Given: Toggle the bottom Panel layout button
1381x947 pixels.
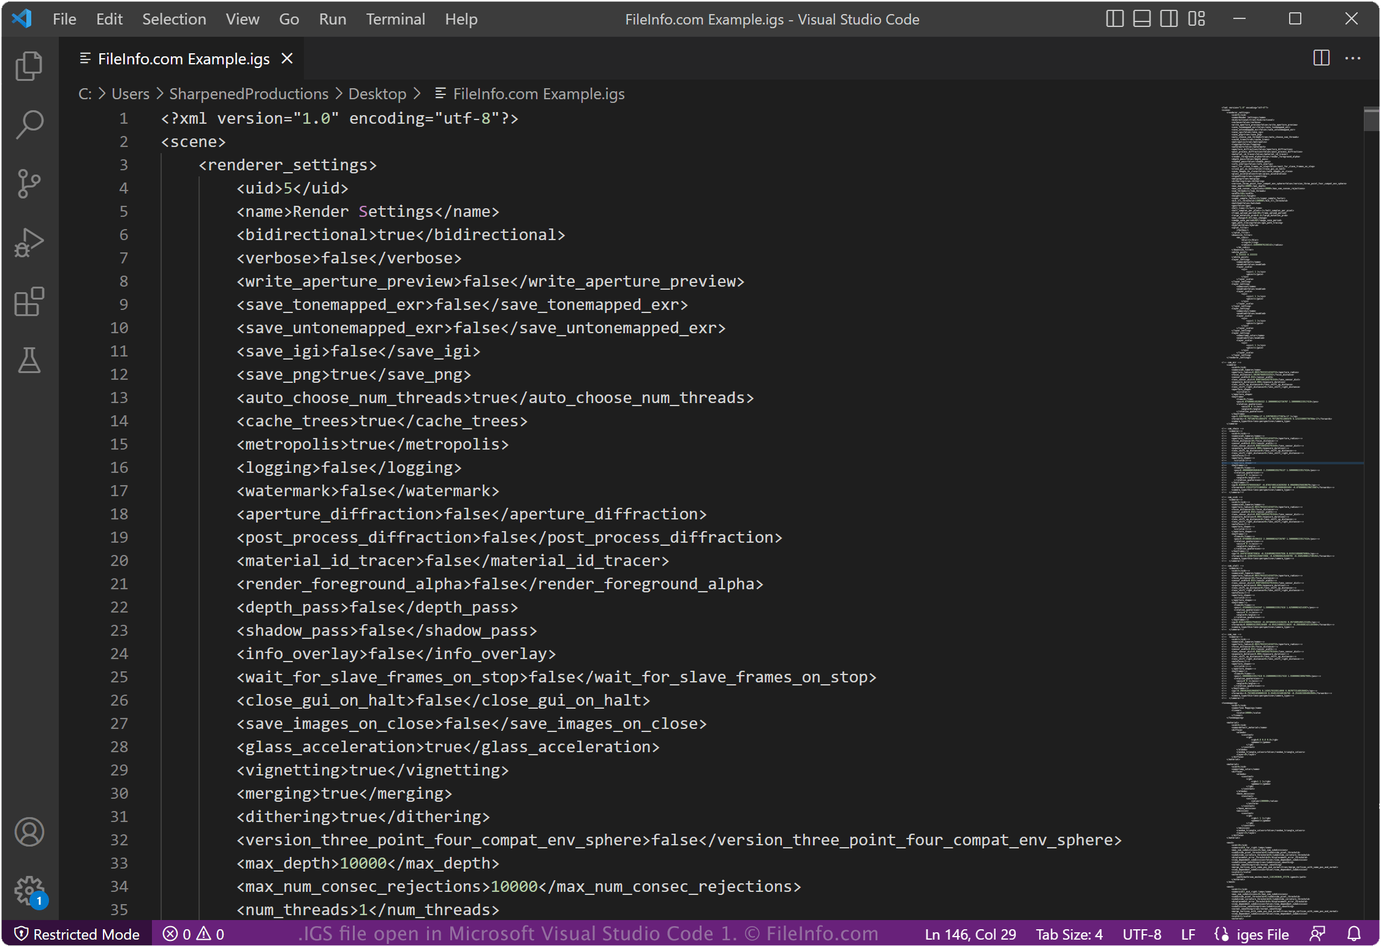Looking at the screenshot, I should point(1141,19).
